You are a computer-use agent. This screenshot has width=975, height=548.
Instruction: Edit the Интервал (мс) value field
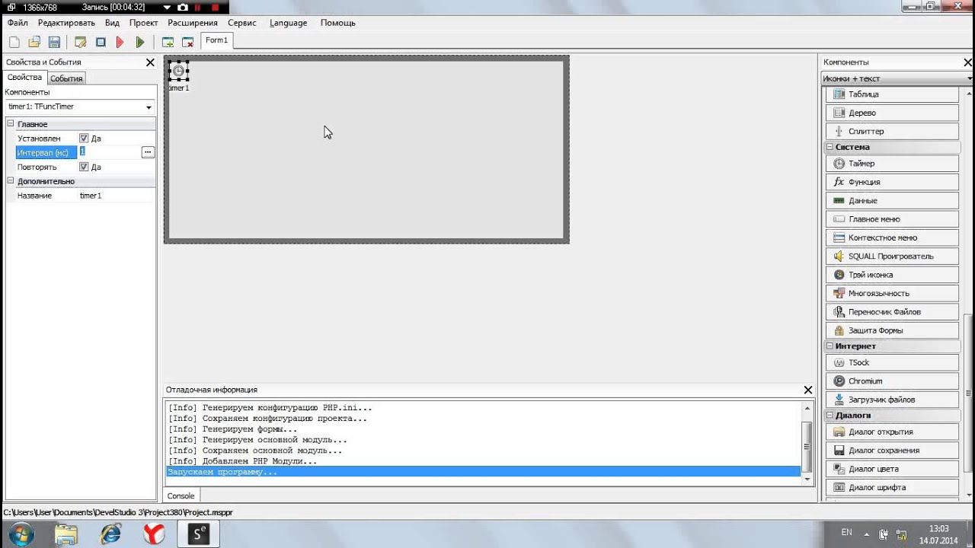(109, 152)
